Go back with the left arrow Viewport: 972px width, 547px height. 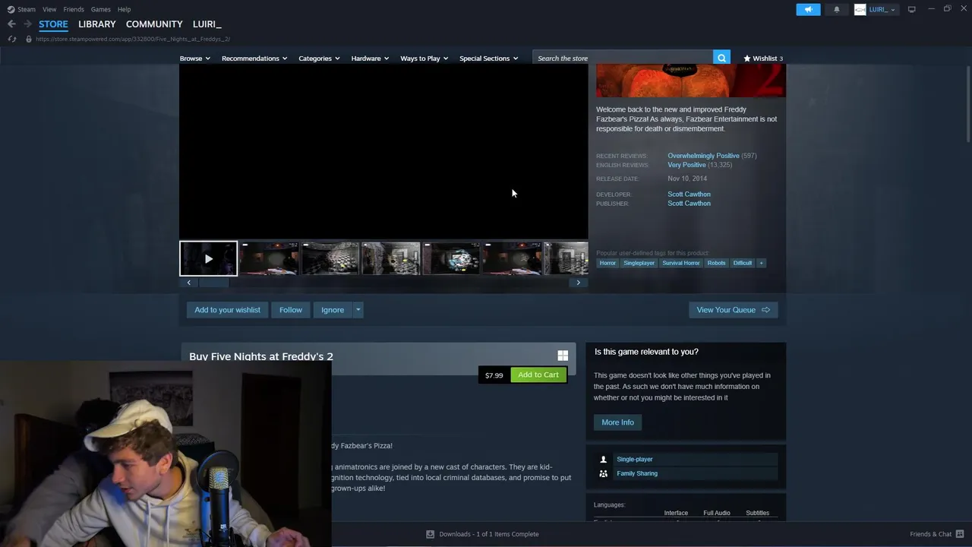coord(11,24)
